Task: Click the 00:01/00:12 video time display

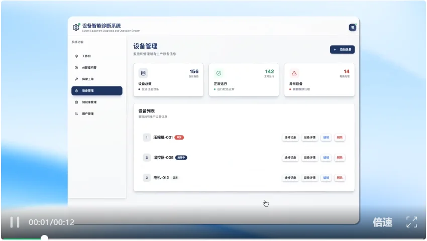Action: tap(51, 222)
